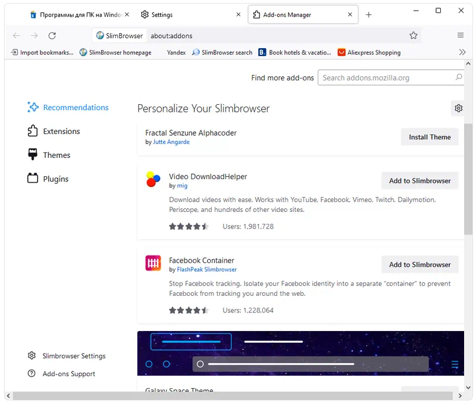The width and height of the screenshot is (476, 403).
Task: Click the Plugins block icon
Action: point(33,178)
